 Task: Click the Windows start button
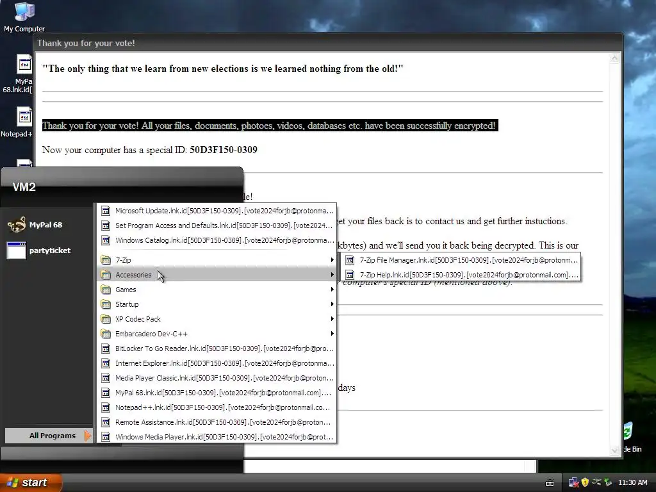(30, 482)
